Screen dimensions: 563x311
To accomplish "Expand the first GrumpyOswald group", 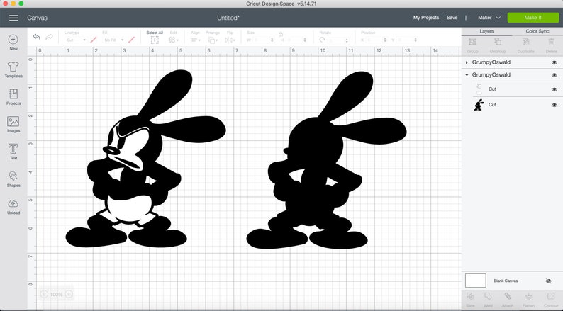I will tap(467, 62).
